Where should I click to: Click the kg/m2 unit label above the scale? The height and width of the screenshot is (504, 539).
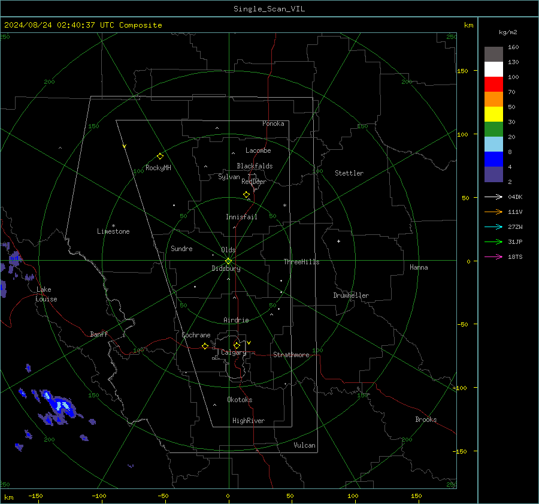coord(508,32)
